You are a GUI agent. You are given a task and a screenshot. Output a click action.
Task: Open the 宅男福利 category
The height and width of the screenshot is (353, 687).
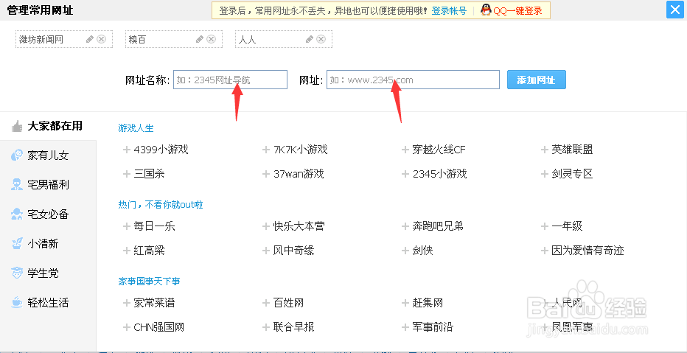coord(48,185)
